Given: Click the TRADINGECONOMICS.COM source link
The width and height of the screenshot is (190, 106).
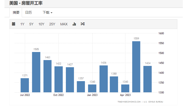Looking at the screenshot, I should pyautogui.click(x=129, y=102).
